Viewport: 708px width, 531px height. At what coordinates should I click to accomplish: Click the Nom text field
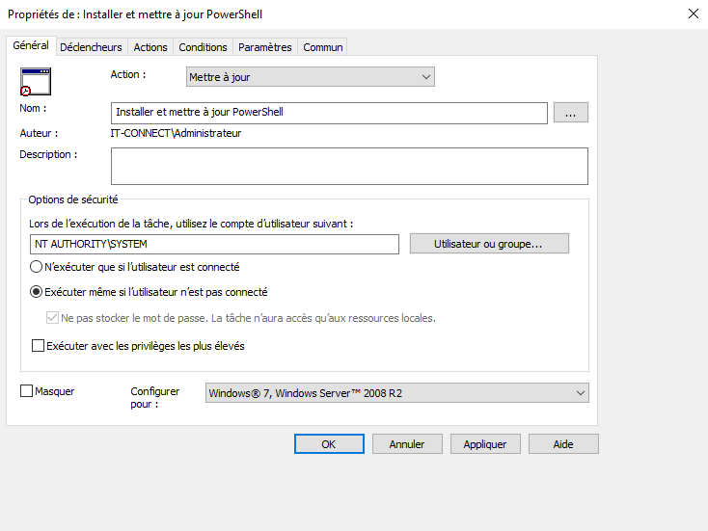[329, 113]
